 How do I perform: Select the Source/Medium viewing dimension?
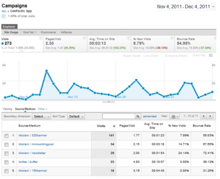25,109
